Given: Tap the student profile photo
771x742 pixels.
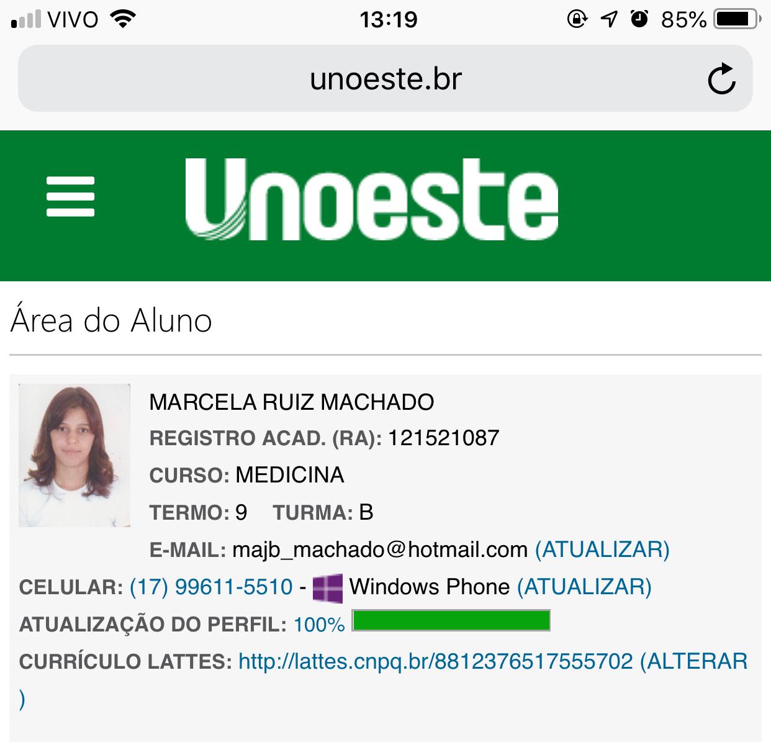Looking at the screenshot, I should (74, 455).
